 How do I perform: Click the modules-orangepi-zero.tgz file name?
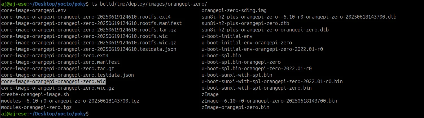tap(36, 107)
